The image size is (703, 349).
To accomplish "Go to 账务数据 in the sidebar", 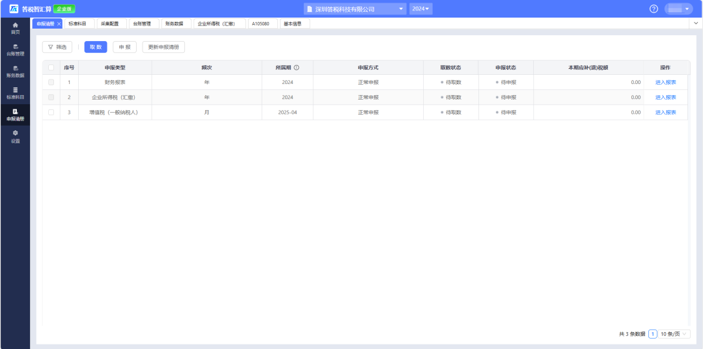I will pos(15,71).
